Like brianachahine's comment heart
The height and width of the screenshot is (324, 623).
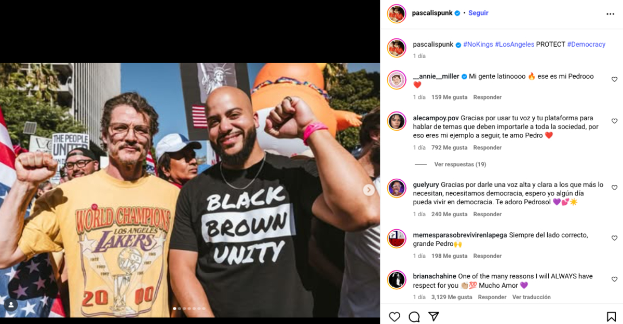(615, 279)
